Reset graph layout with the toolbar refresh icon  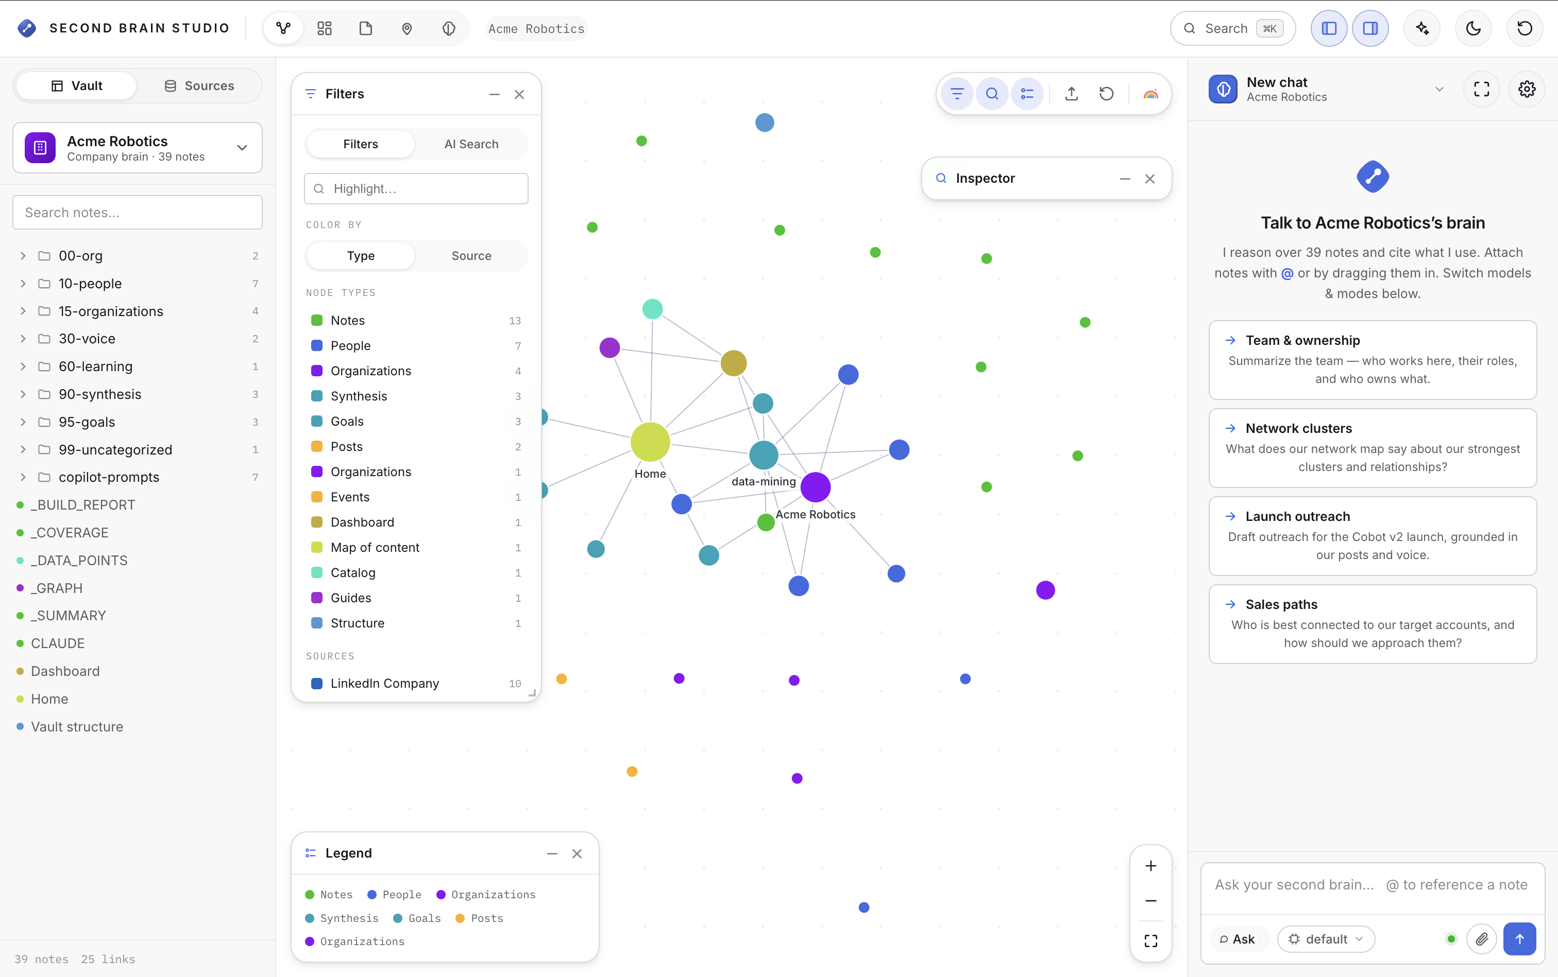pyautogui.click(x=1107, y=94)
